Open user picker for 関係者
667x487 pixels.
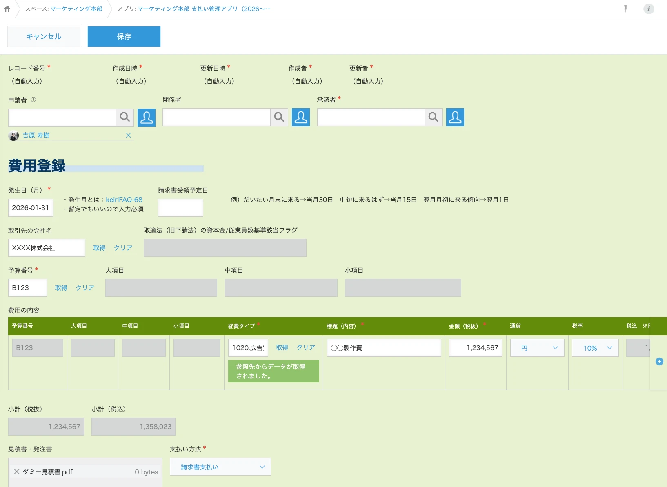301,117
